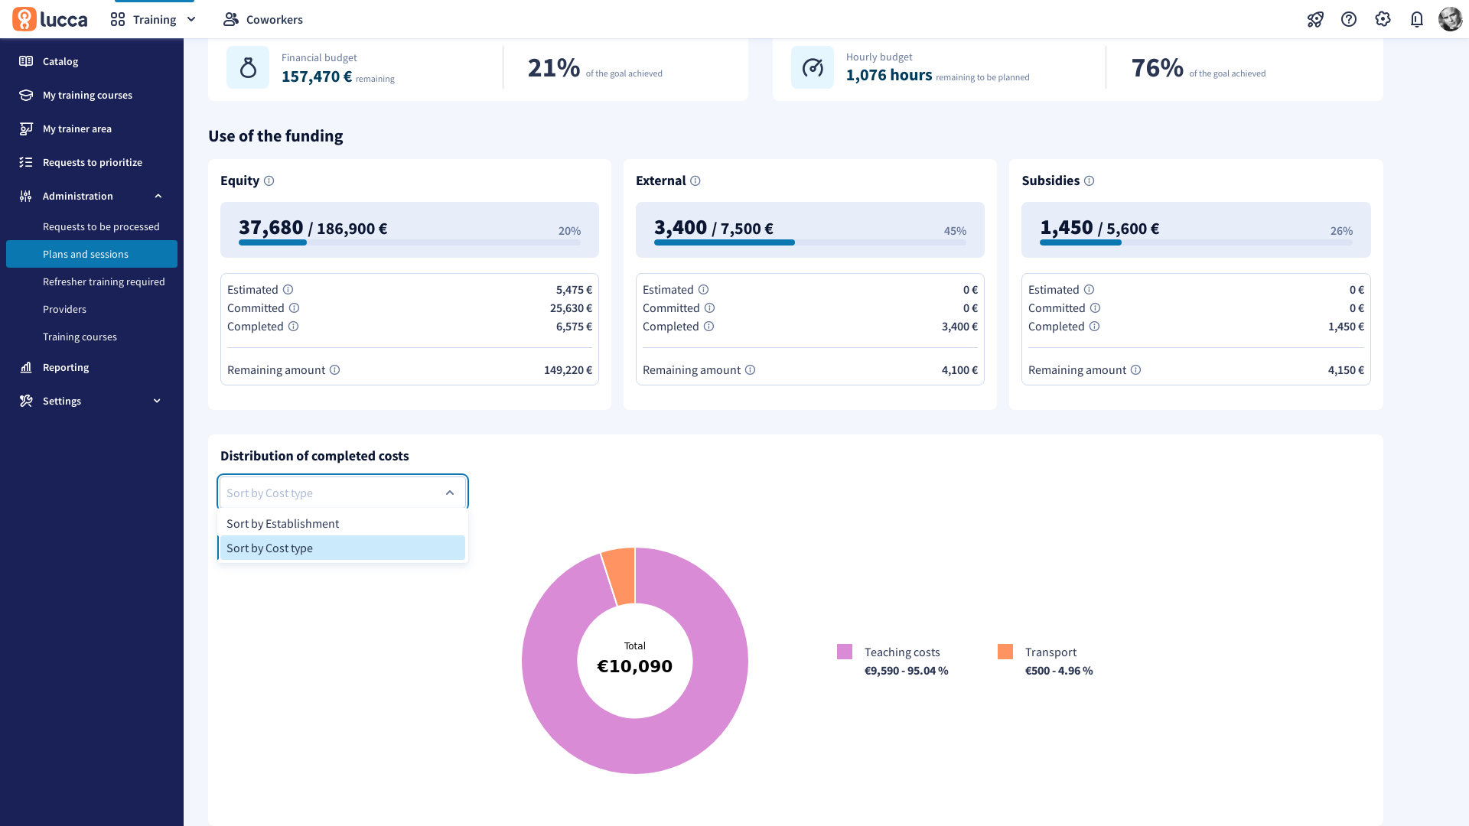Viewport: 1469px width, 826px height.
Task: Click the Teaching costs legend swatch
Action: click(x=845, y=652)
